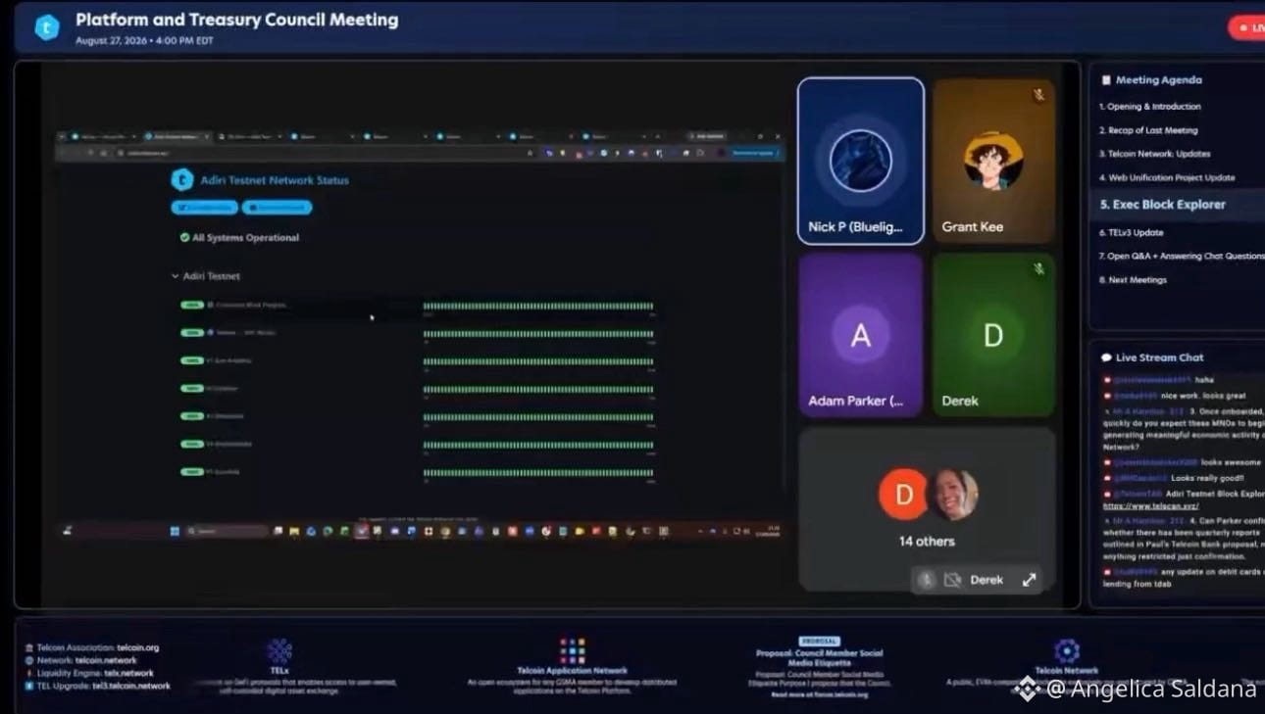Click the muted mic icon on Grant Kee's tile

point(1038,95)
